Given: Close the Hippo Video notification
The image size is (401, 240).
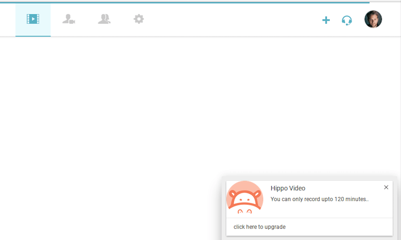Looking at the screenshot, I should (386, 187).
